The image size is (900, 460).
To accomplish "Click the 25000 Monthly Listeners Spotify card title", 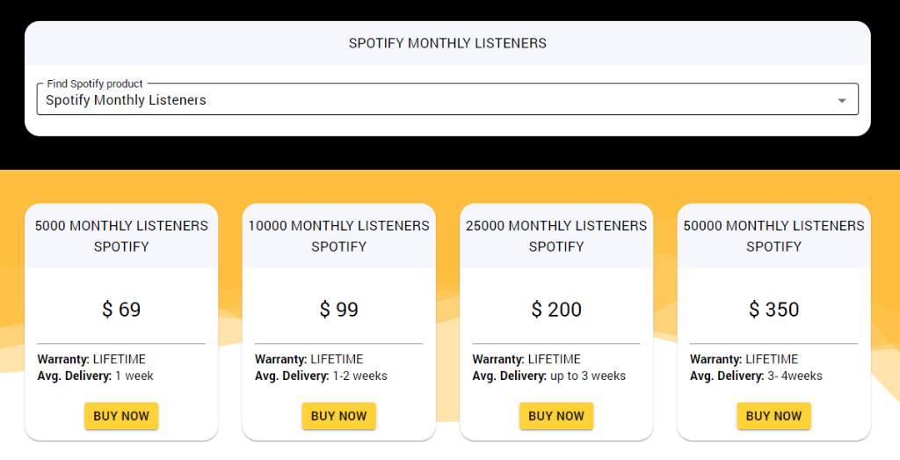I will (556, 236).
